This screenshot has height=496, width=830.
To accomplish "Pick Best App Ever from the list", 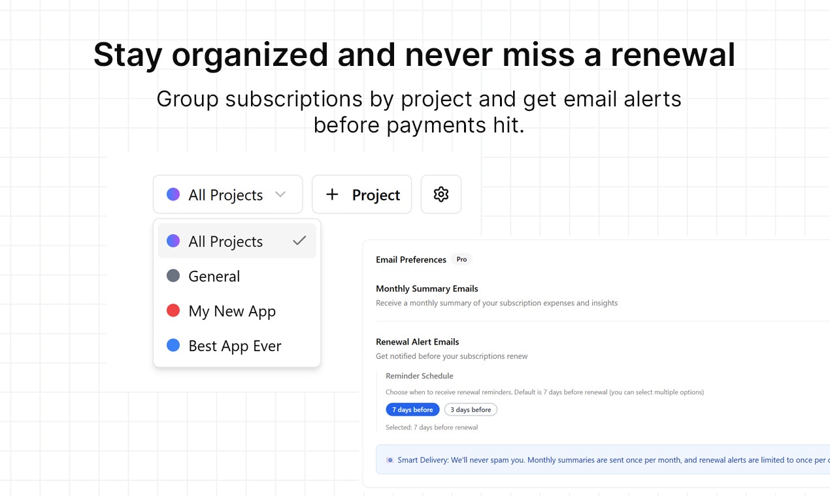I will pyautogui.click(x=237, y=346).
